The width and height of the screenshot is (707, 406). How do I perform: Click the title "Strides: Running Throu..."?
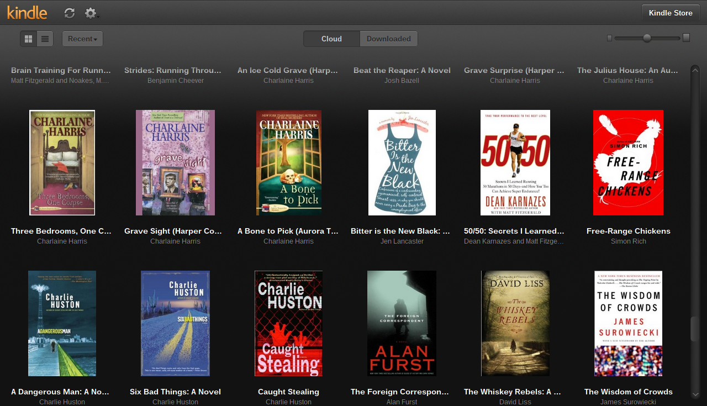(x=173, y=70)
